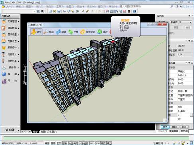Toggle 正交 ortho mode in status bar
Image resolution: width=194 pixels, height=145 pixels.
point(59,143)
